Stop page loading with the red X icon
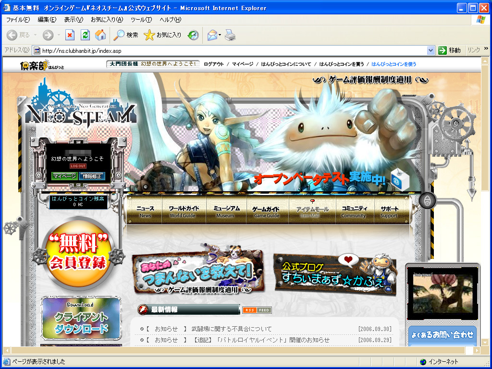Image resolution: width=492 pixels, height=369 pixels. tap(70, 35)
